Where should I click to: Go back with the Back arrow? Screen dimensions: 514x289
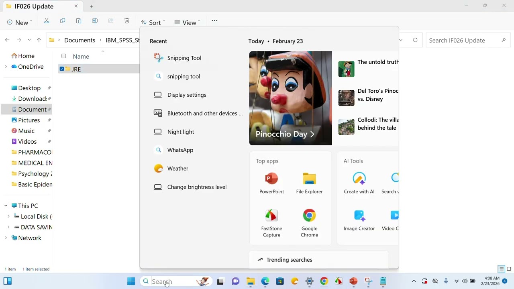[x=7, y=40]
